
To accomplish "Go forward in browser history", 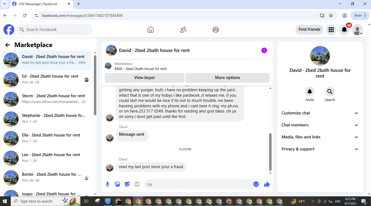I will click(x=15, y=16).
